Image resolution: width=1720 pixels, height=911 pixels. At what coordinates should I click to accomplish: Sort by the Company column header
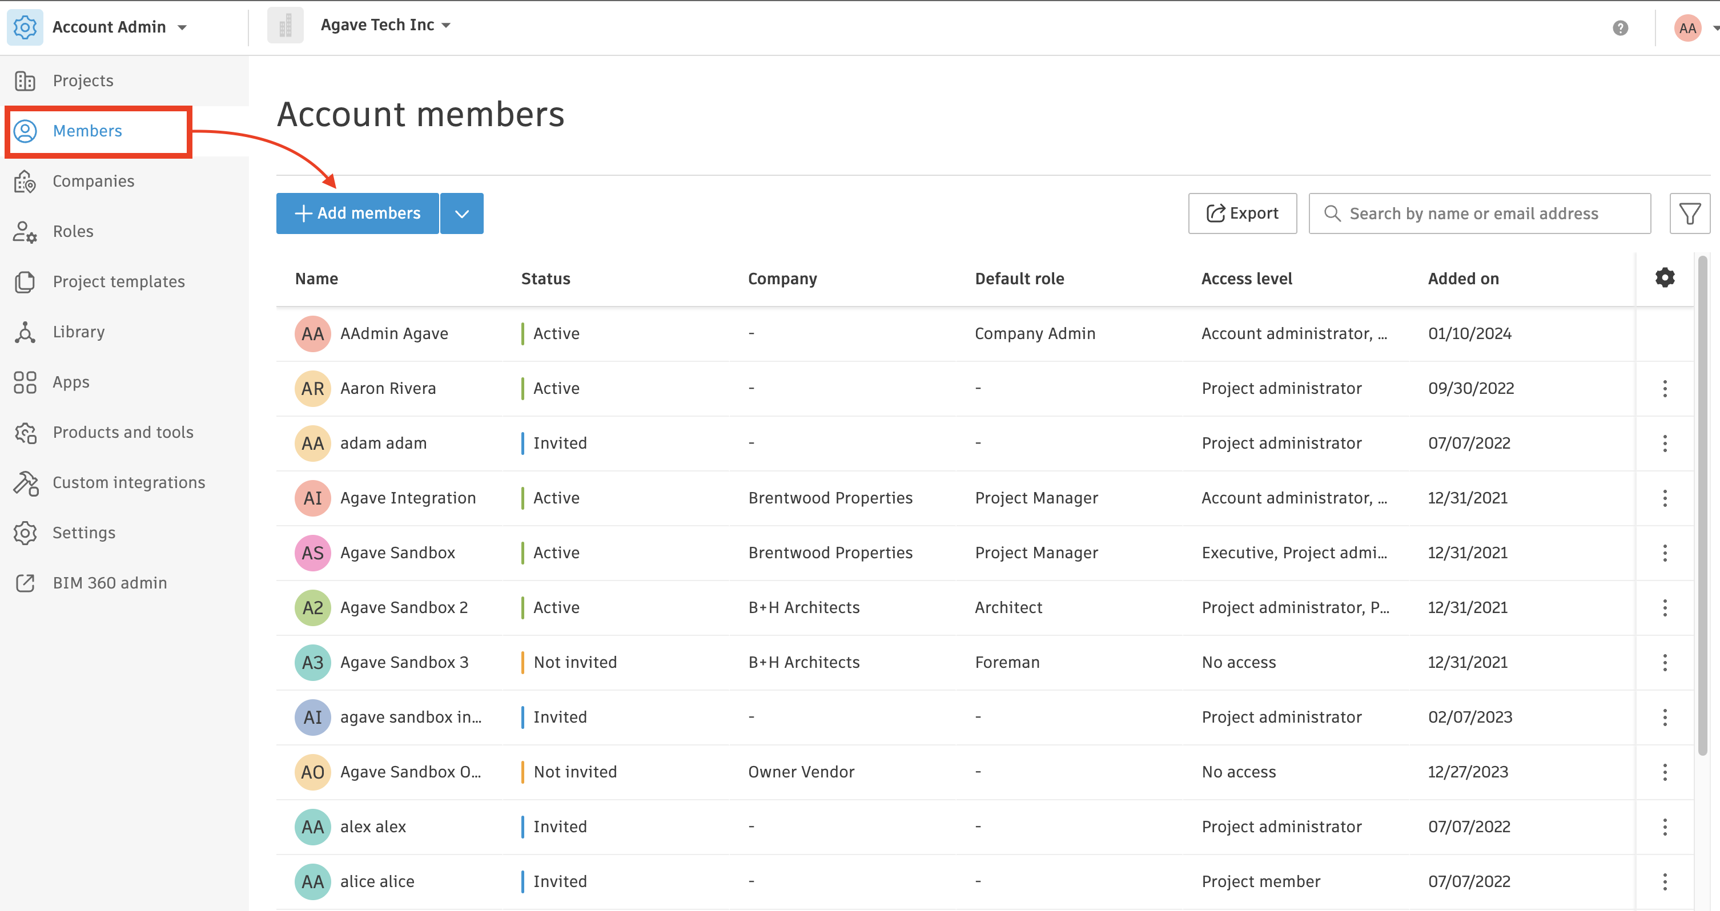(x=782, y=279)
